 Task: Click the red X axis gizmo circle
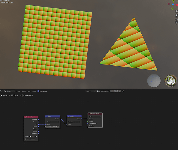(177, 5)
